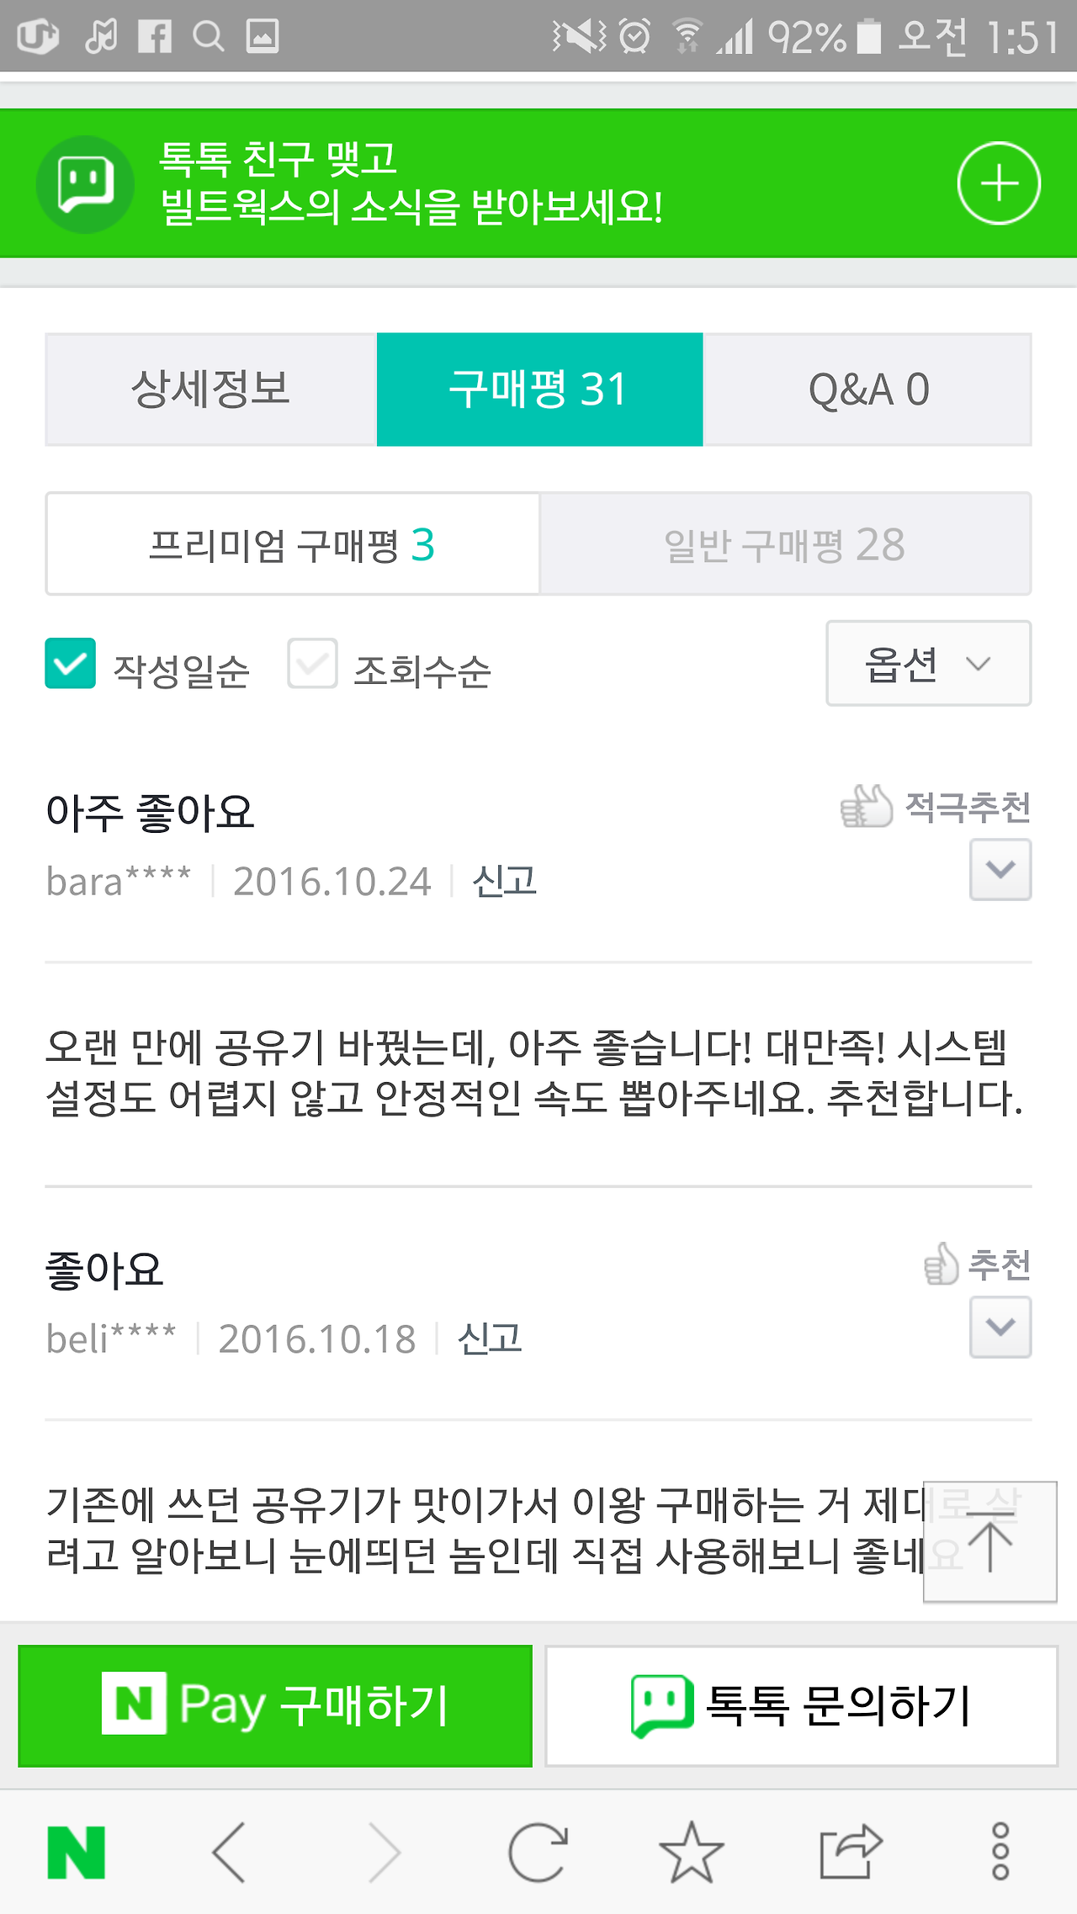
Task: Expand the bara**** review chevron
Action: coord(1000,870)
